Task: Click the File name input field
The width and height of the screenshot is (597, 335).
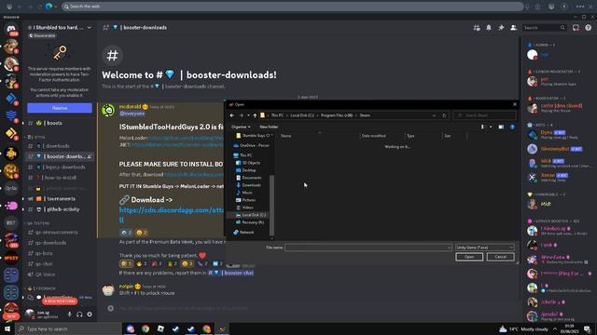Action: pyautogui.click(x=368, y=248)
